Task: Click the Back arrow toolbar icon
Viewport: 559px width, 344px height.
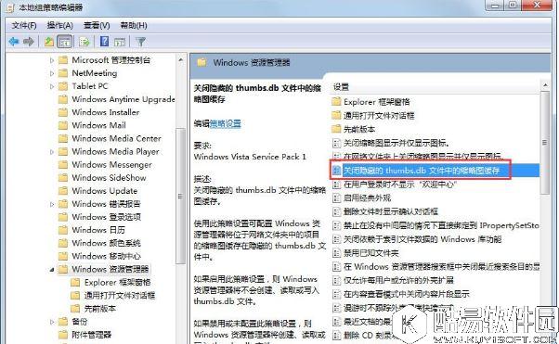Action: click(14, 42)
